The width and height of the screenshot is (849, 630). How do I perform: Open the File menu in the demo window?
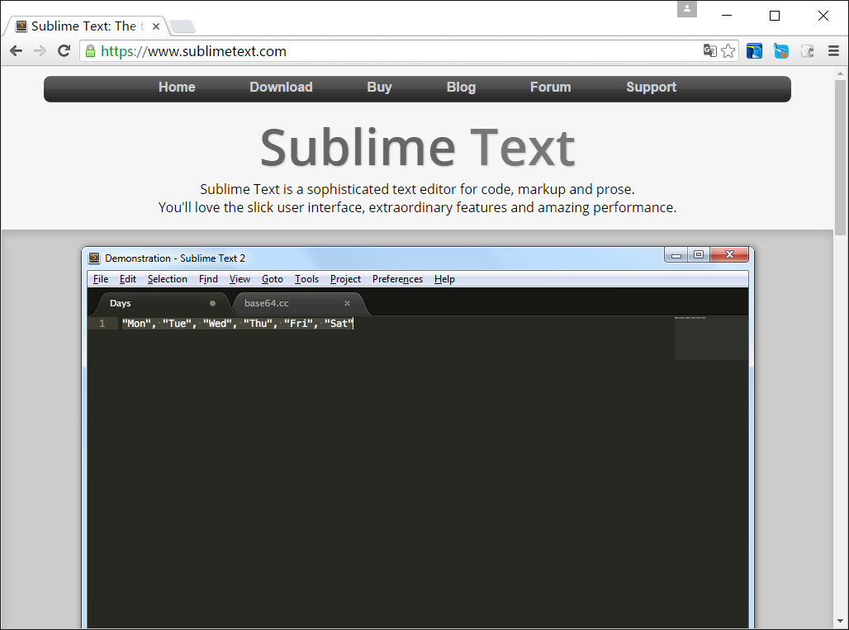pos(101,279)
